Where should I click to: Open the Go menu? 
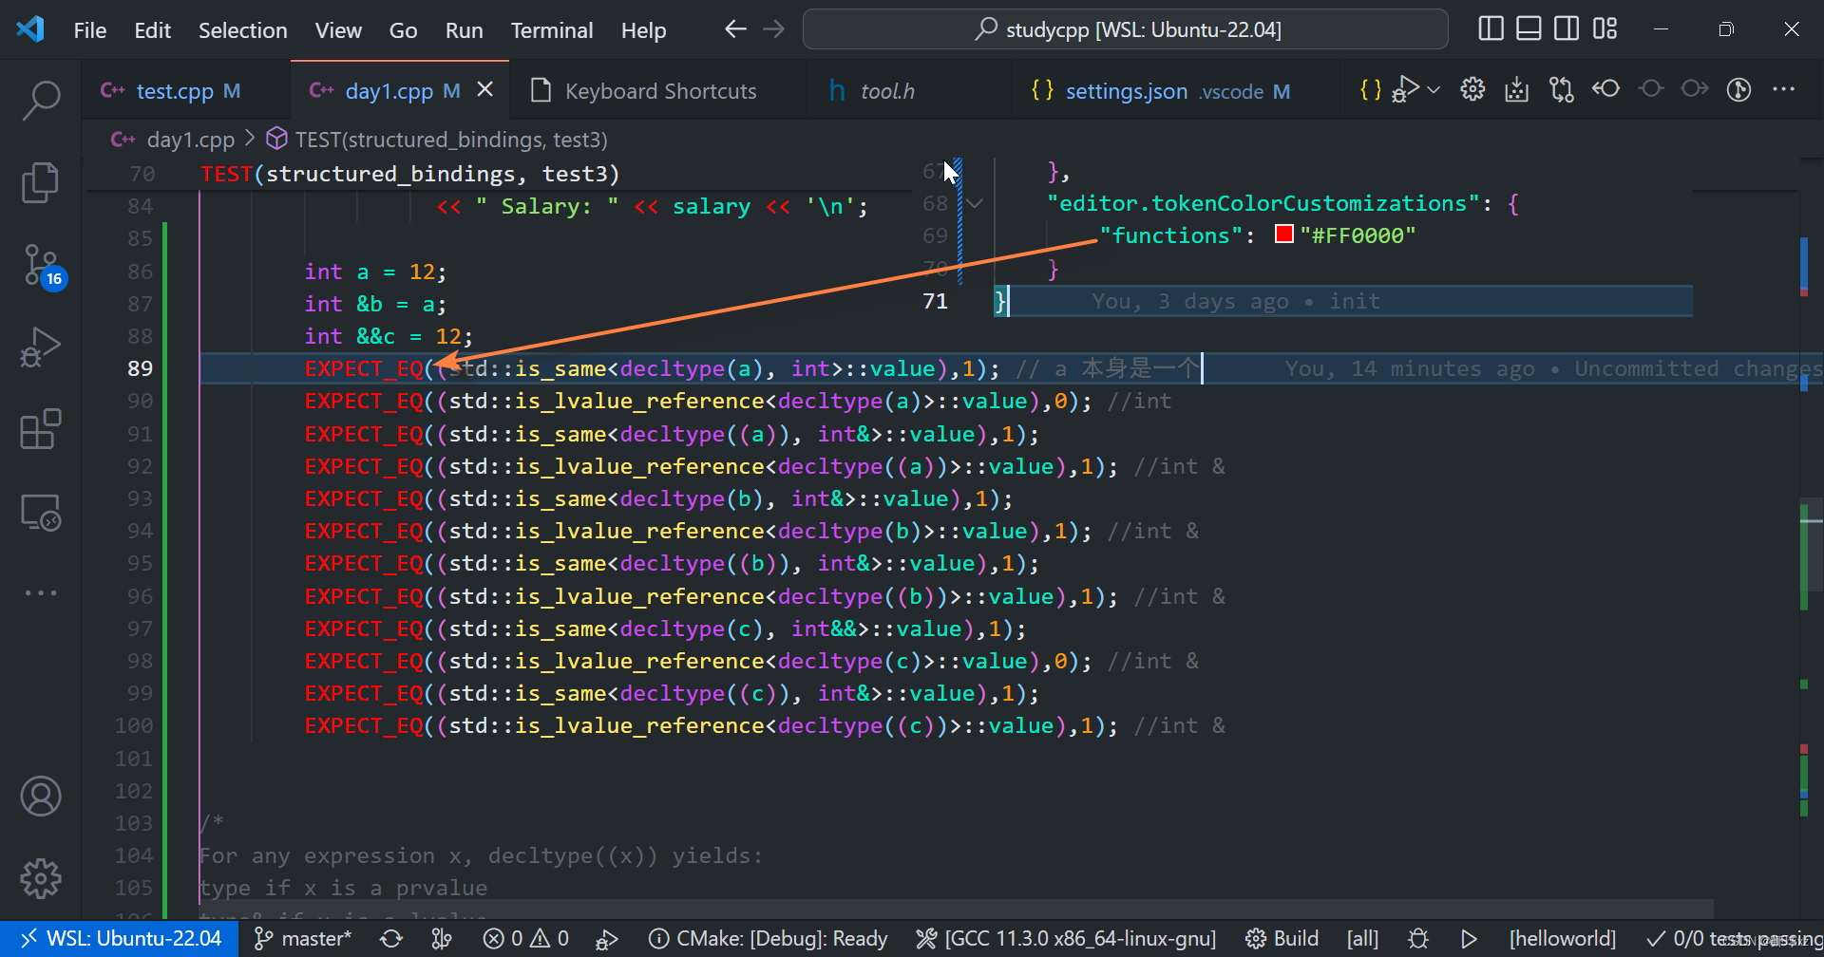click(403, 30)
